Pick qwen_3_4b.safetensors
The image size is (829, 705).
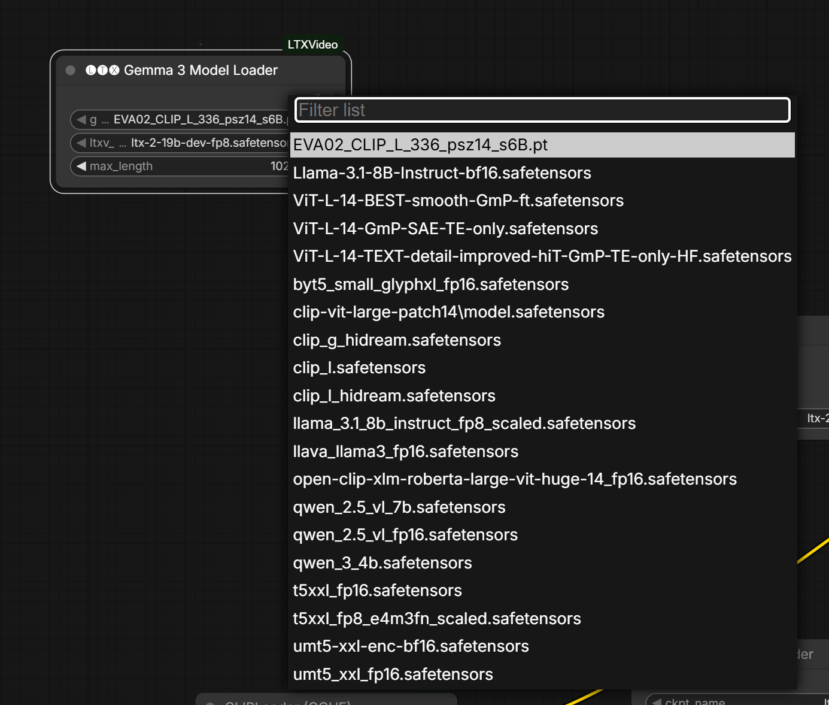[x=542, y=563]
